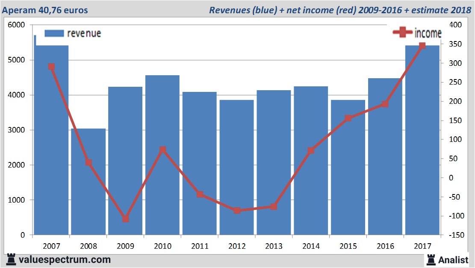
Task: Select the red income legend marker
Action: click(x=402, y=32)
